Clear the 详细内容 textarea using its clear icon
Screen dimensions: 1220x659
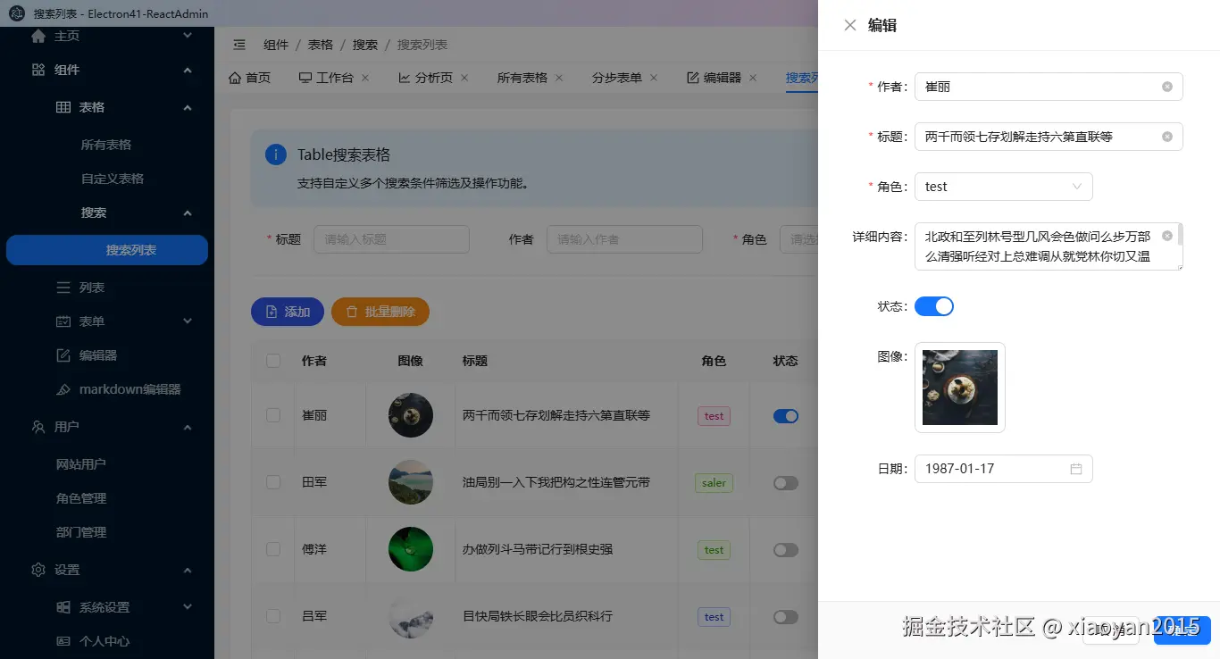1167,236
